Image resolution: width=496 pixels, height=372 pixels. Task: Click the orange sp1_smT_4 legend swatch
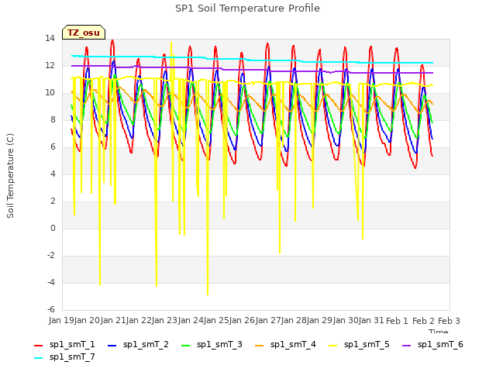click(259, 346)
